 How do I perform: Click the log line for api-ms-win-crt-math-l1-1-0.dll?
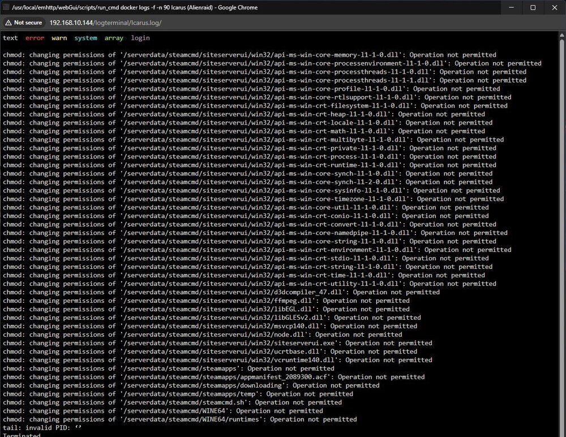[244, 131]
